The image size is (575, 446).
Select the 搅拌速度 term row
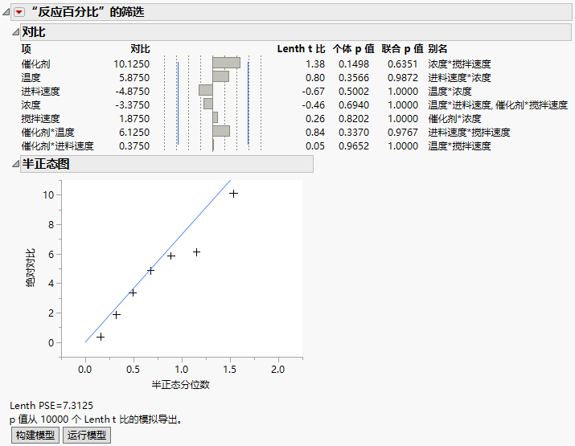(x=40, y=119)
